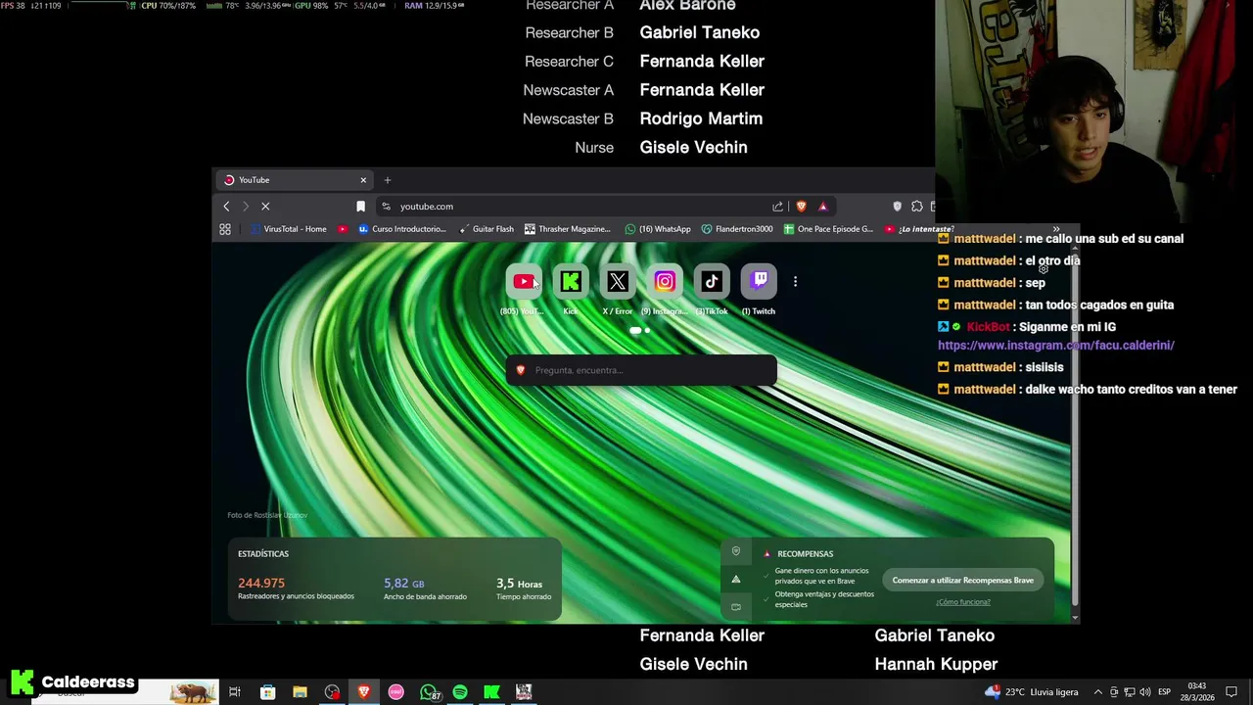Open the TikTok shortcut tile

pyautogui.click(x=712, y=282)
